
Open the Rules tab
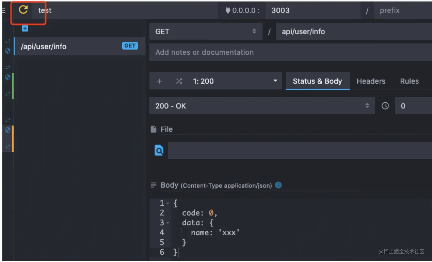409,81
